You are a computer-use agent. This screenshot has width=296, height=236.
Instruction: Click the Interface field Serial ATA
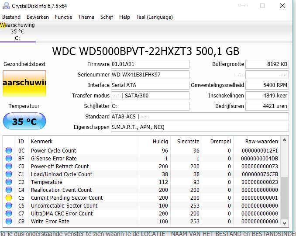pos(150,85)
